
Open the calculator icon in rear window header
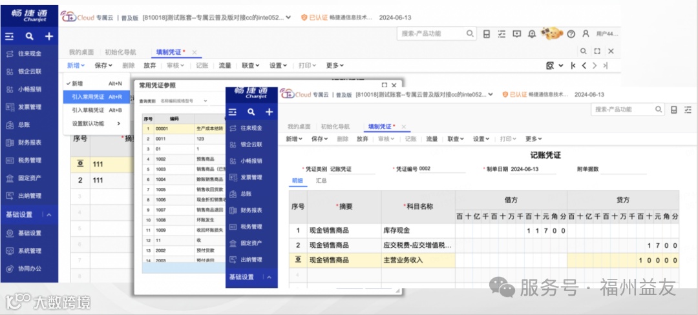pyautogui.click(x=487, y=34)
